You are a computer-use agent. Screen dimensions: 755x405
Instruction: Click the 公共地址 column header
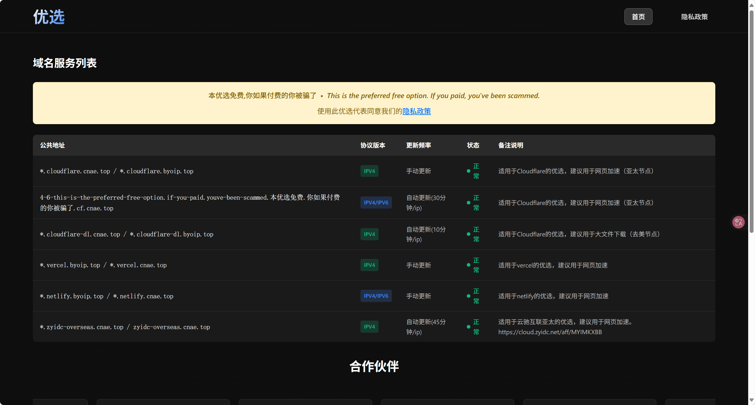coord(52,145)
